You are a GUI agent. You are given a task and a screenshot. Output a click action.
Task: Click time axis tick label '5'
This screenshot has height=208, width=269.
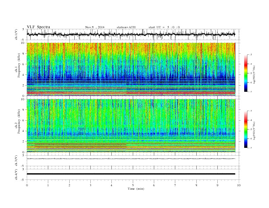click(x=133, y=185)
